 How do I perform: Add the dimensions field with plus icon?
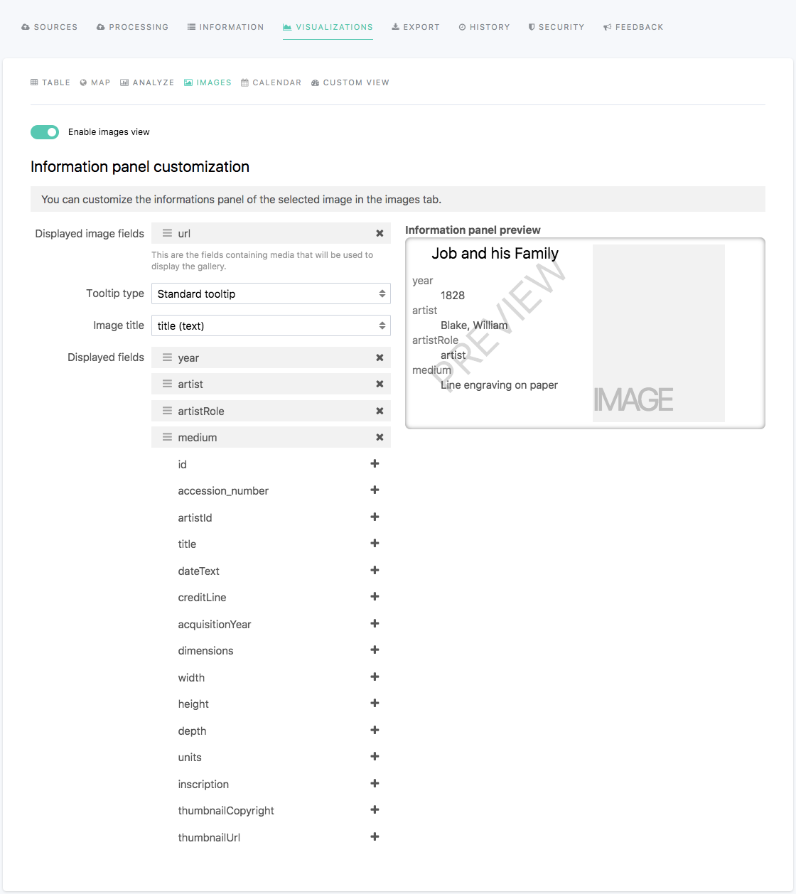(375, 650)
